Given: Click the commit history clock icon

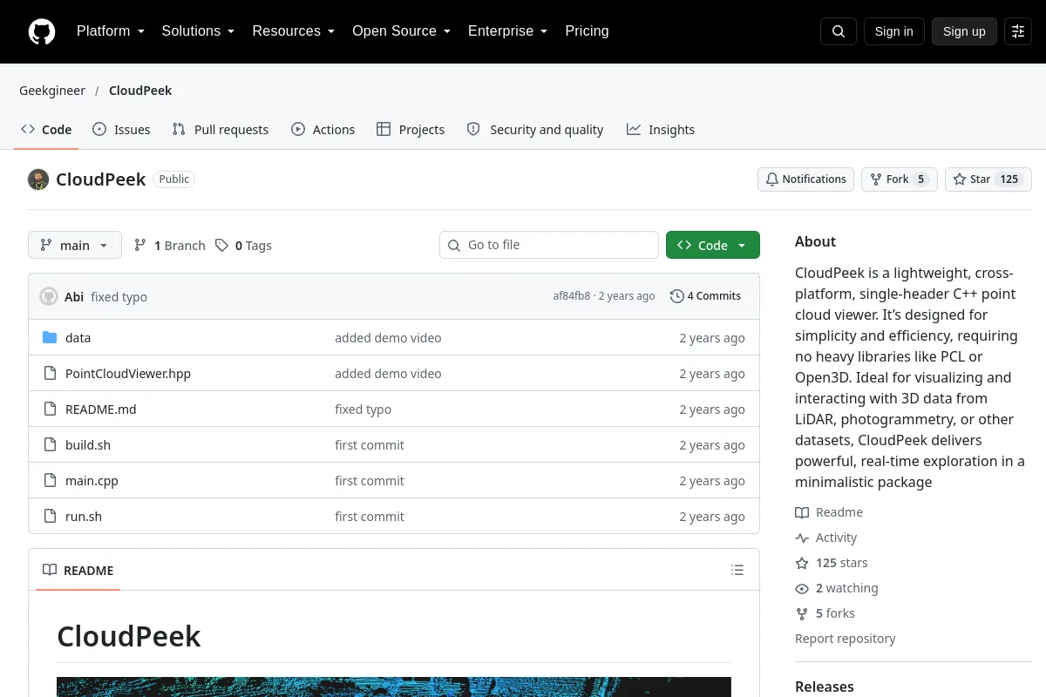Looking at the screenshot, I should (676, 296).
